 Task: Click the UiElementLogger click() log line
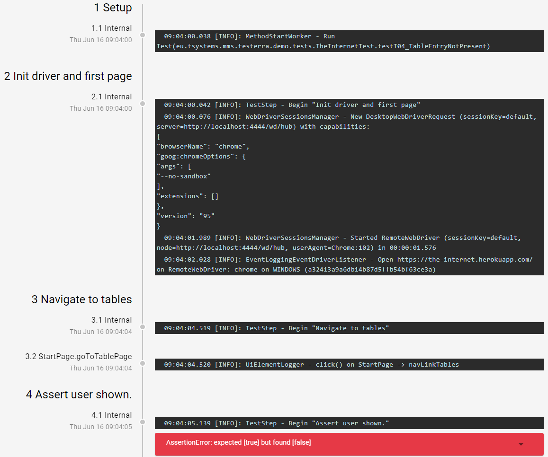pos(349,364)
